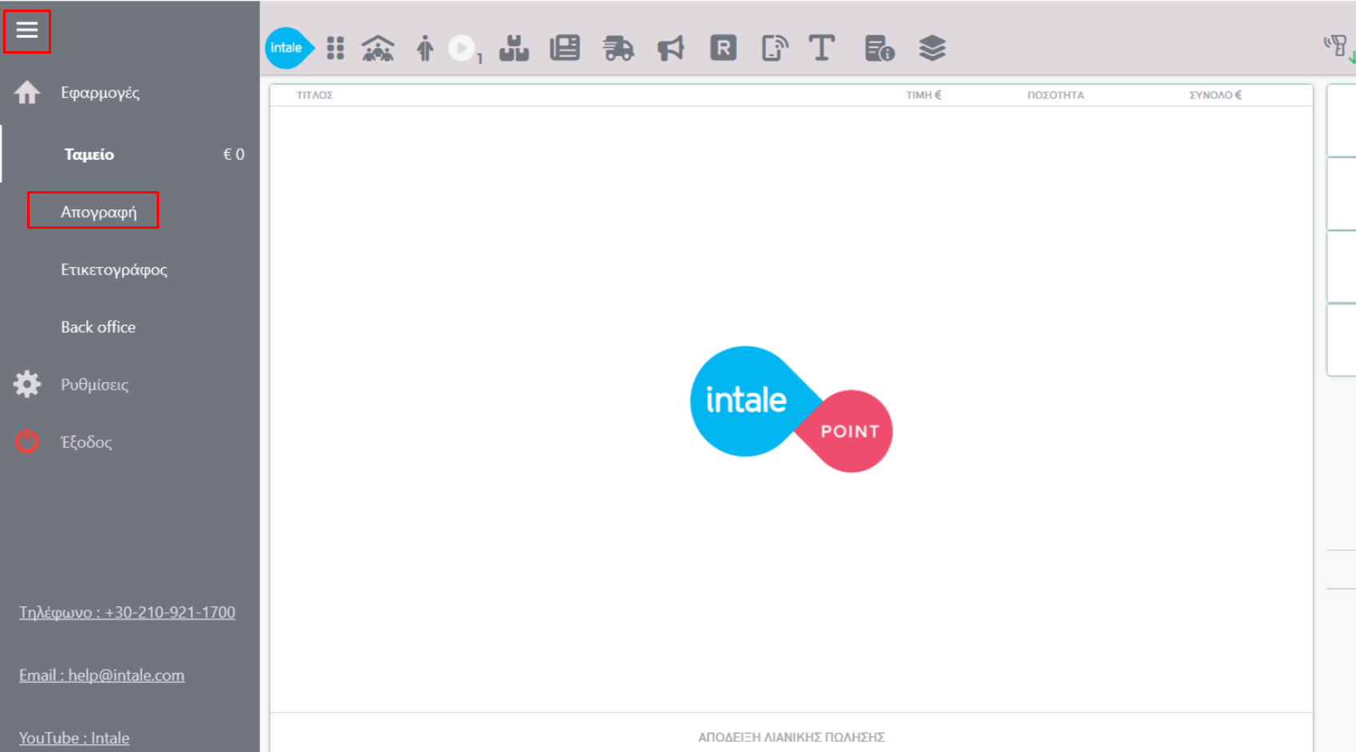1356x752 pixels.
Task: Open Ετικετογράφος in the sidebar
Action: (114, 270)
